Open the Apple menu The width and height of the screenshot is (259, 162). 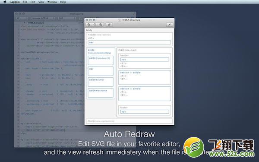[5, 2]
